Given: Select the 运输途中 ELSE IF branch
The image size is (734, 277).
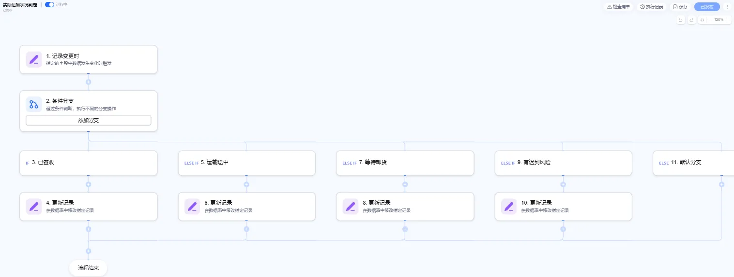Looking at the screenshot, I should click(246, 163).
